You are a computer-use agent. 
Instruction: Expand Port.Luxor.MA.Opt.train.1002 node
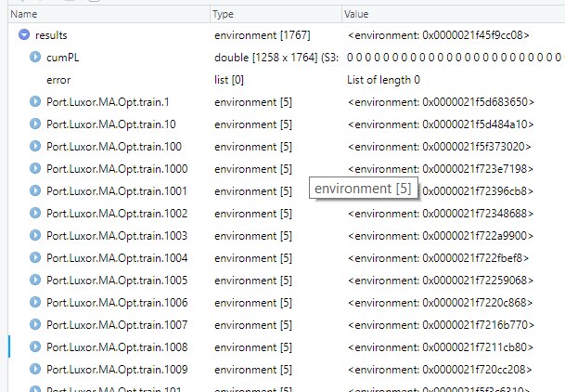click(x=35, y=214)
